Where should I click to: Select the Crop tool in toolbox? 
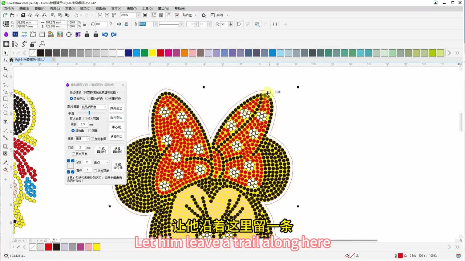pos(5,69)
